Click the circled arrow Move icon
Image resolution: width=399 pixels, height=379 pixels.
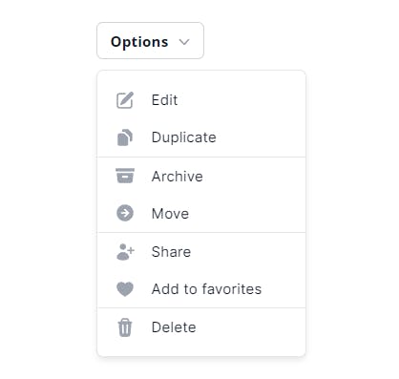(125, 213)
